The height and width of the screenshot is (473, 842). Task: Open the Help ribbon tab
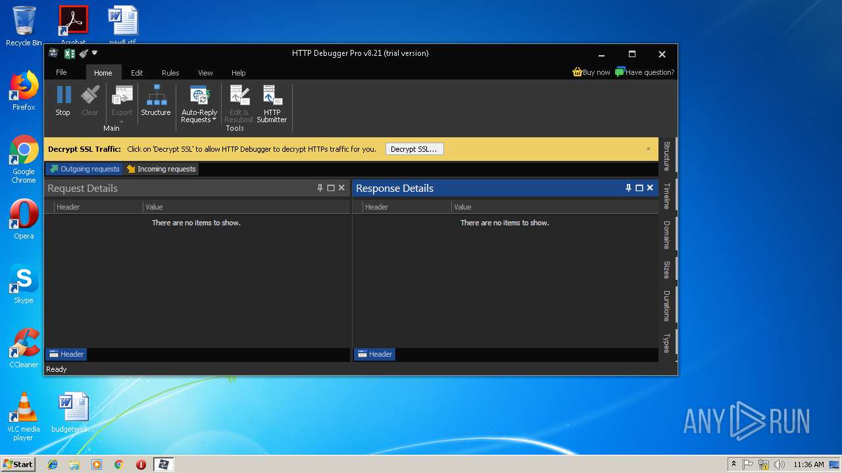coord(238,73)
